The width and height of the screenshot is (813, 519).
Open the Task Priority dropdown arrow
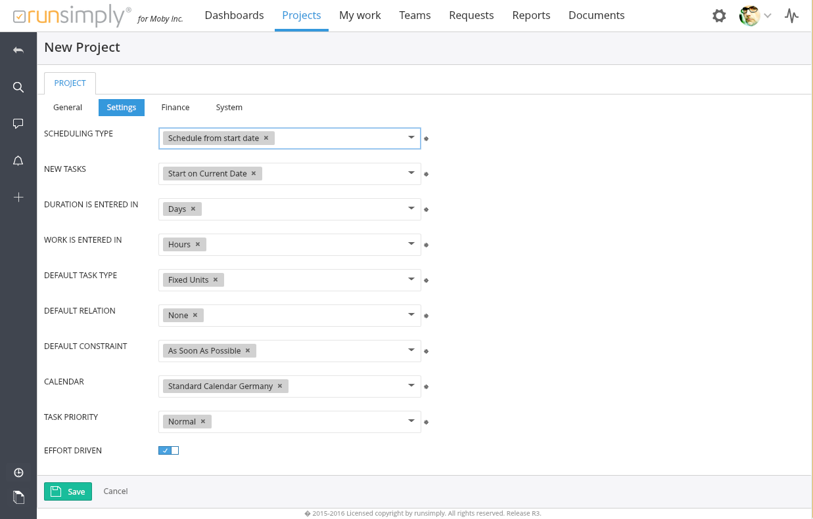pyautogui.click(x=411, y=421)
